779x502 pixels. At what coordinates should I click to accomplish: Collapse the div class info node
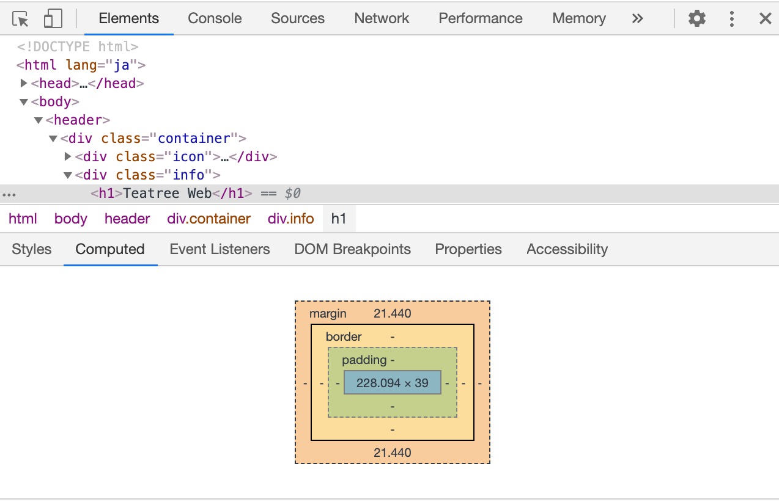pos(68,175)
